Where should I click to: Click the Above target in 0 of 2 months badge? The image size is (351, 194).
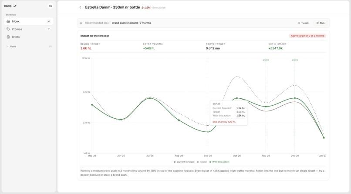[307, 36]
